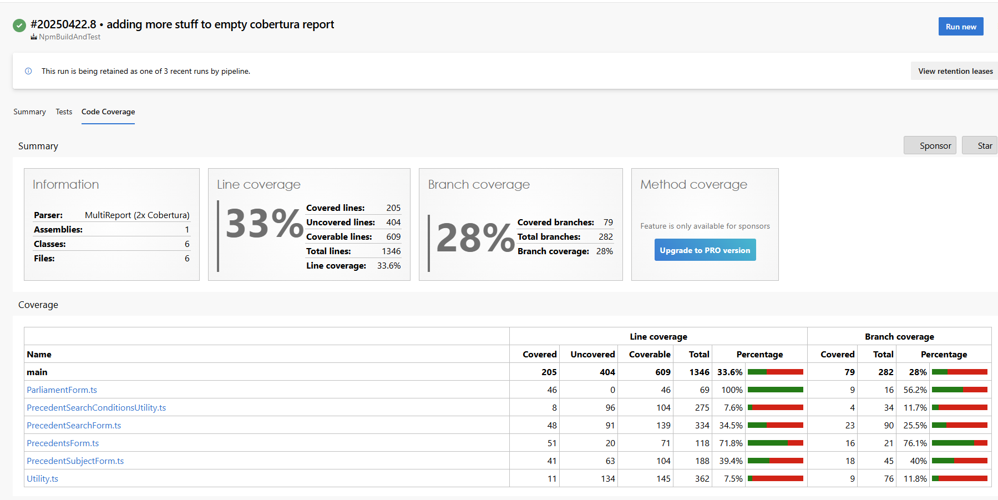The height and width of the screenshot is (500, 998).
Task: Click the Covered column header
Action: point(539,354)
